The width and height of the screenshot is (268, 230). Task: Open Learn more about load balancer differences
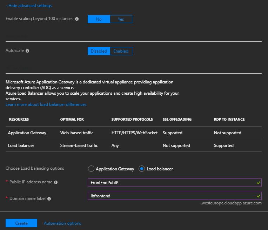pos(46,104)
